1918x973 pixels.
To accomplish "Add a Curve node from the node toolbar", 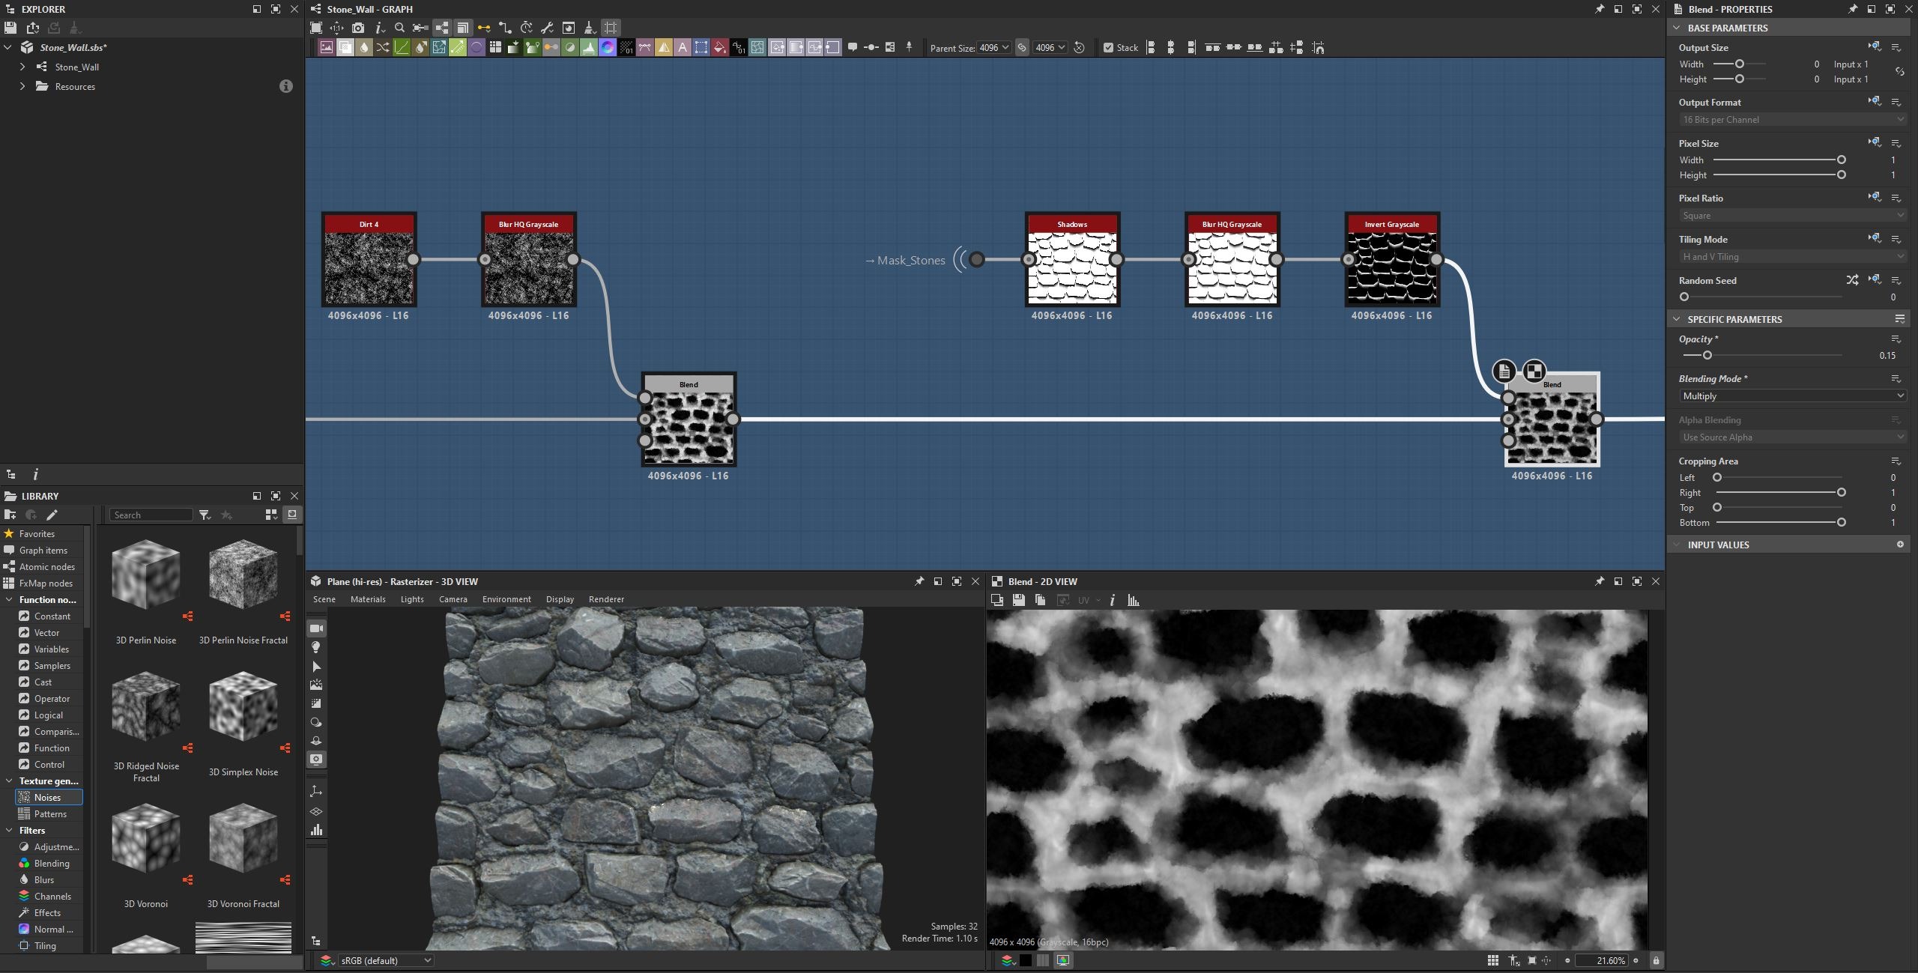I will (x=401, y=47).
